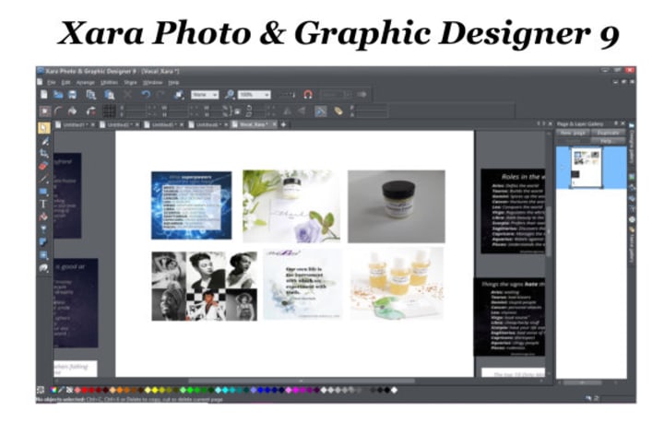This screenshot has width=664, height=422.
Task: Click the Paste icon in toolbar
Action: [x=109, y=94]
